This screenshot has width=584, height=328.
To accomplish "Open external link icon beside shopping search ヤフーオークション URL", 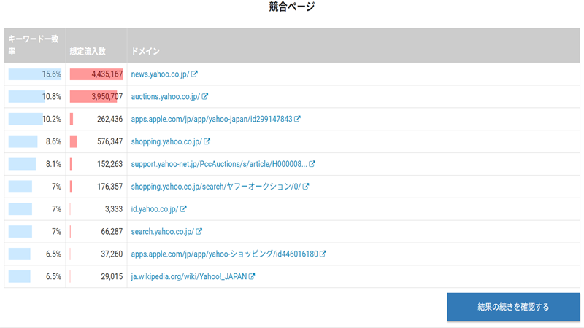I will pos(306,187).
